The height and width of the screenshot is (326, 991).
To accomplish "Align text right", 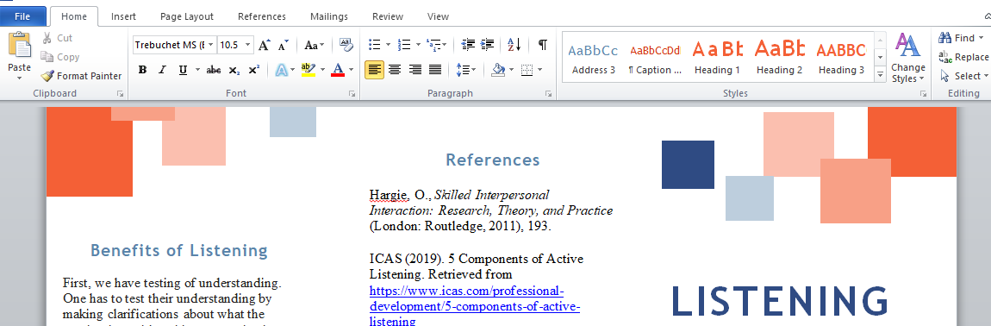I will click(x=414, y=70).
